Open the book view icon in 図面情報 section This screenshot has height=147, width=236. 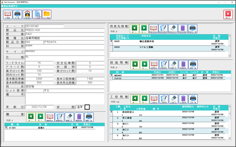[154, 65]
